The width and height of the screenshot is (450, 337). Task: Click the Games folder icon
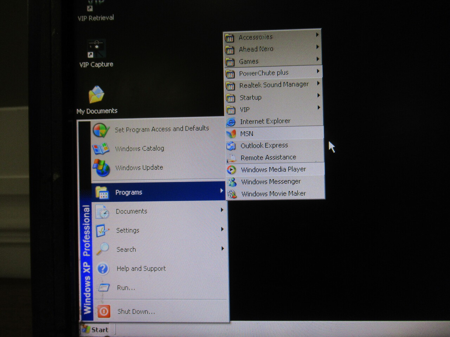tap(230, 62)
